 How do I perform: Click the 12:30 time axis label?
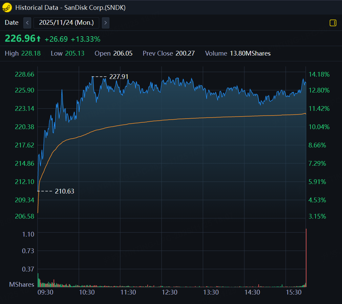tap(169, 292)
